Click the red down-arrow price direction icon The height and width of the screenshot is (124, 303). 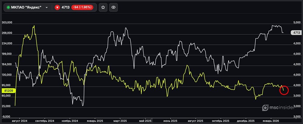57,7
